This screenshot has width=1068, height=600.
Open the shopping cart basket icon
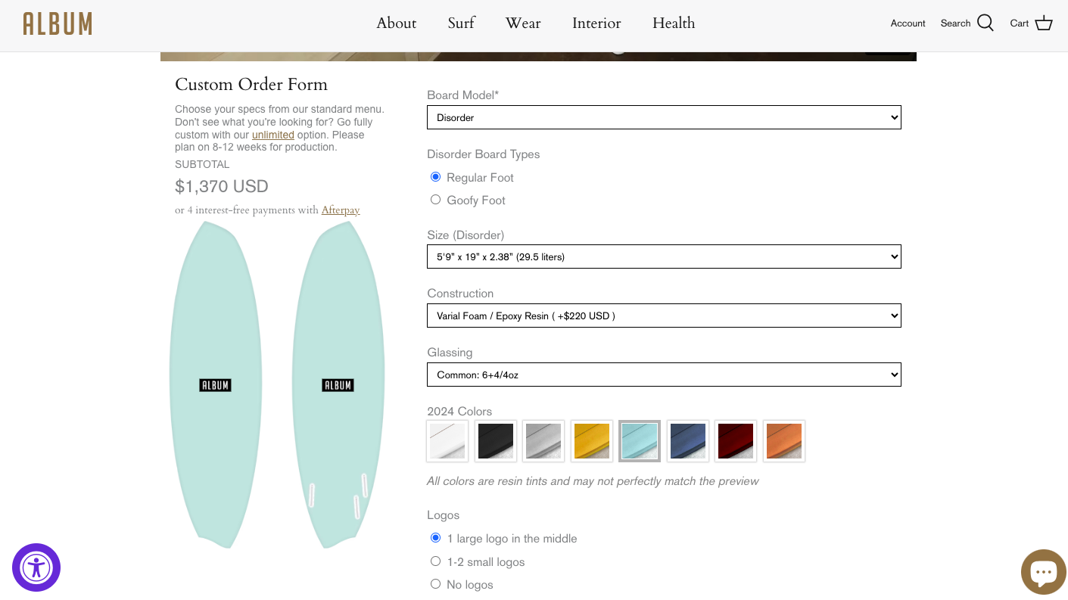1044,23
